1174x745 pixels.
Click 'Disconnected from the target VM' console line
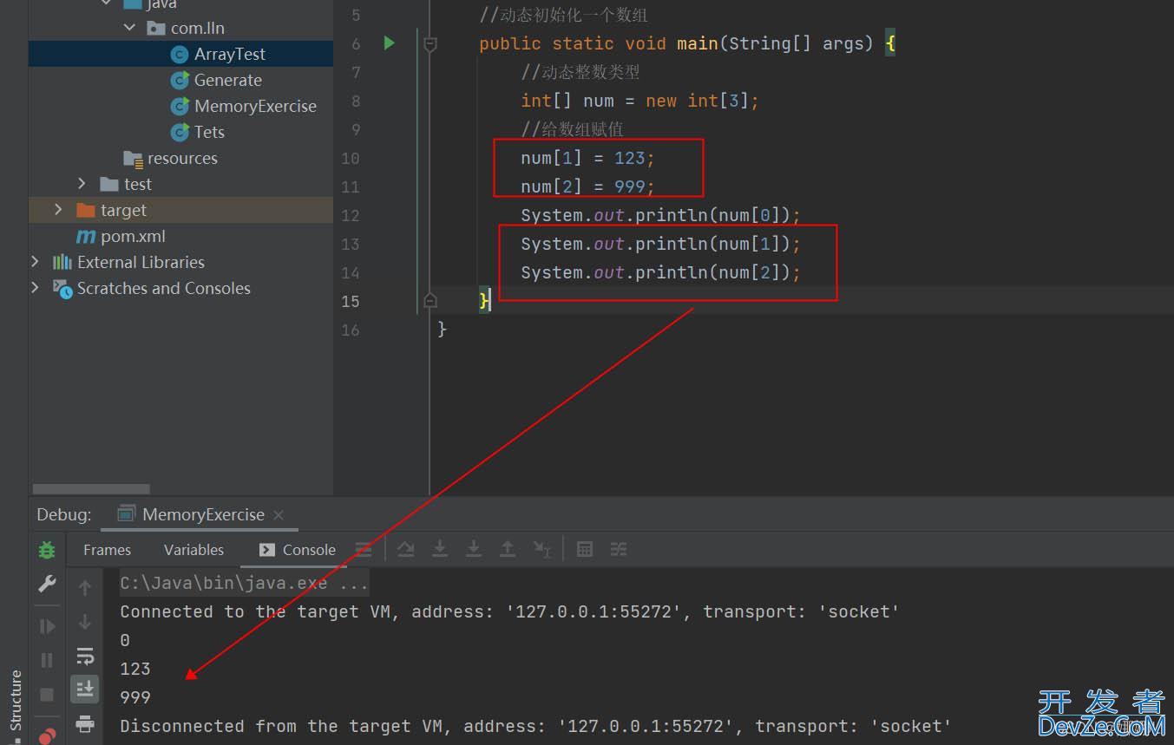click(x=535, y=726)
